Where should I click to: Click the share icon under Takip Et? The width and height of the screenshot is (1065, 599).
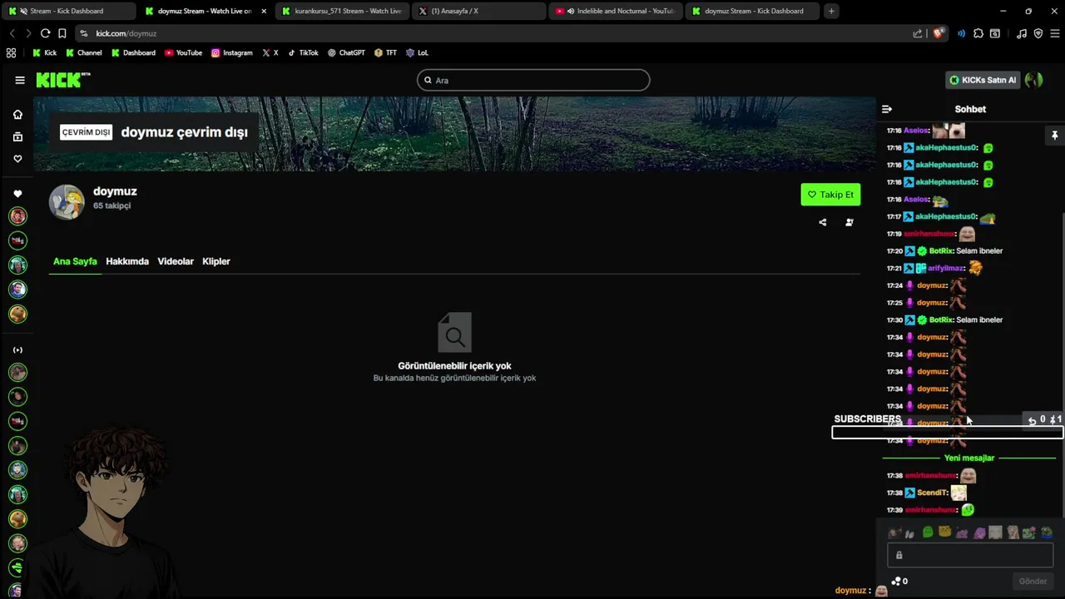point(823,222)
